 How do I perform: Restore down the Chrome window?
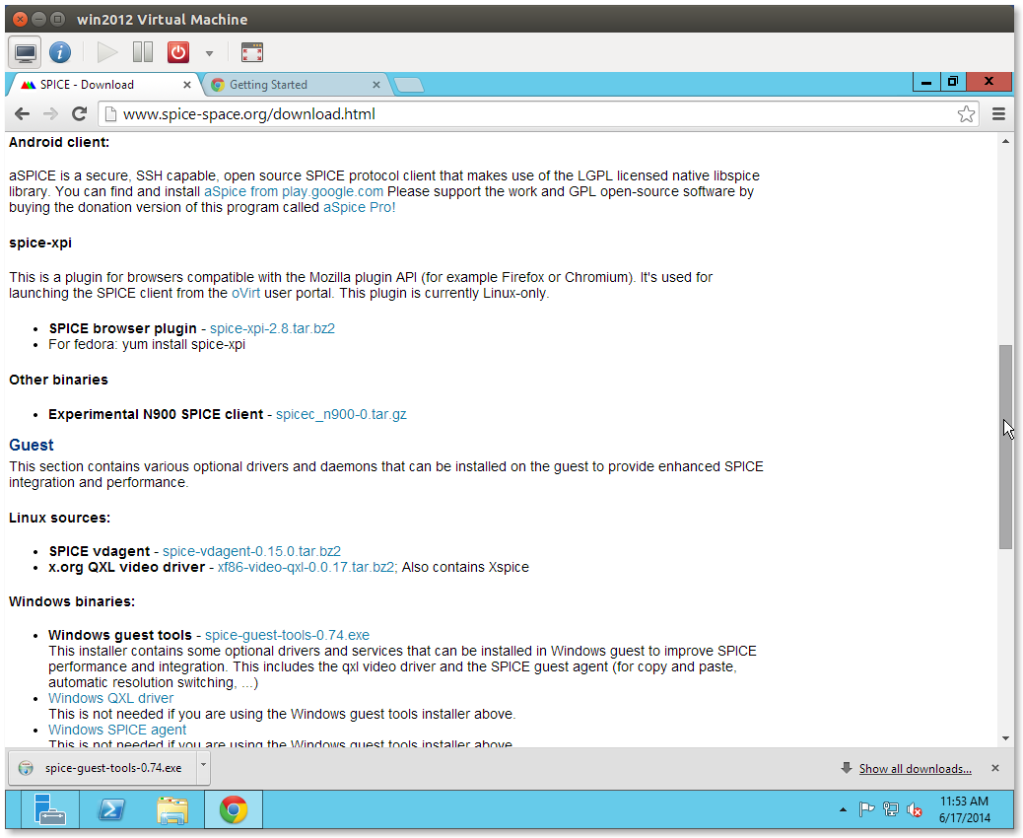click(x=953, y=82)
